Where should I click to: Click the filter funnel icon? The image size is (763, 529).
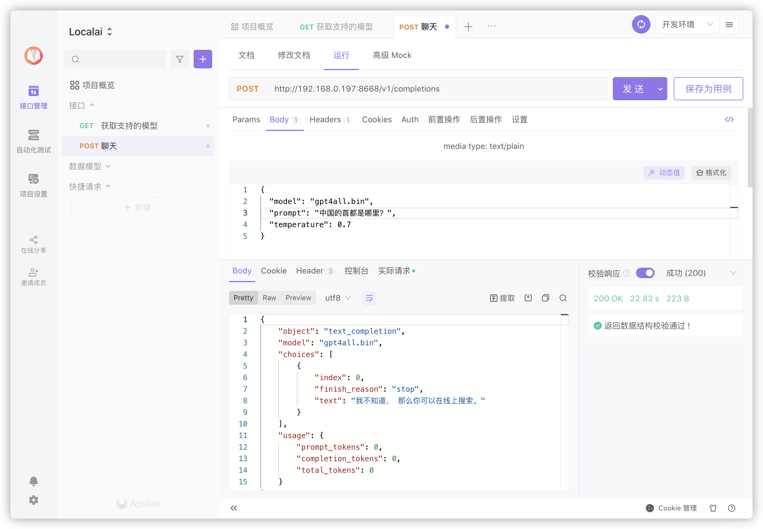tap(179, 59)
